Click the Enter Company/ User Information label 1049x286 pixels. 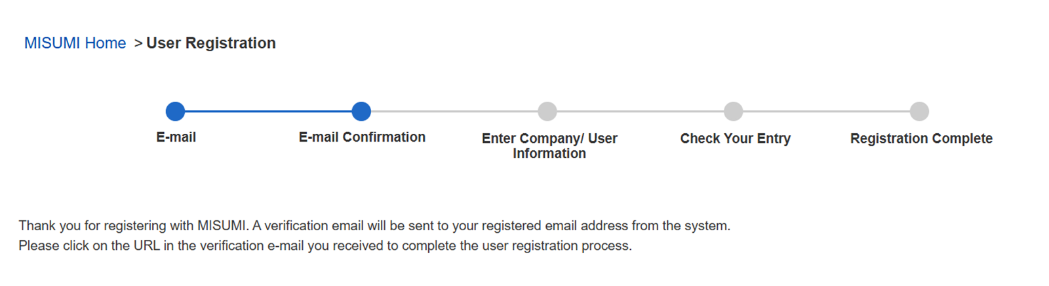click(549, 146)
